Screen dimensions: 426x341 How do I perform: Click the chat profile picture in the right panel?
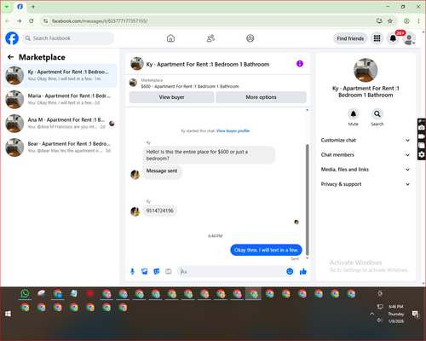366,70
